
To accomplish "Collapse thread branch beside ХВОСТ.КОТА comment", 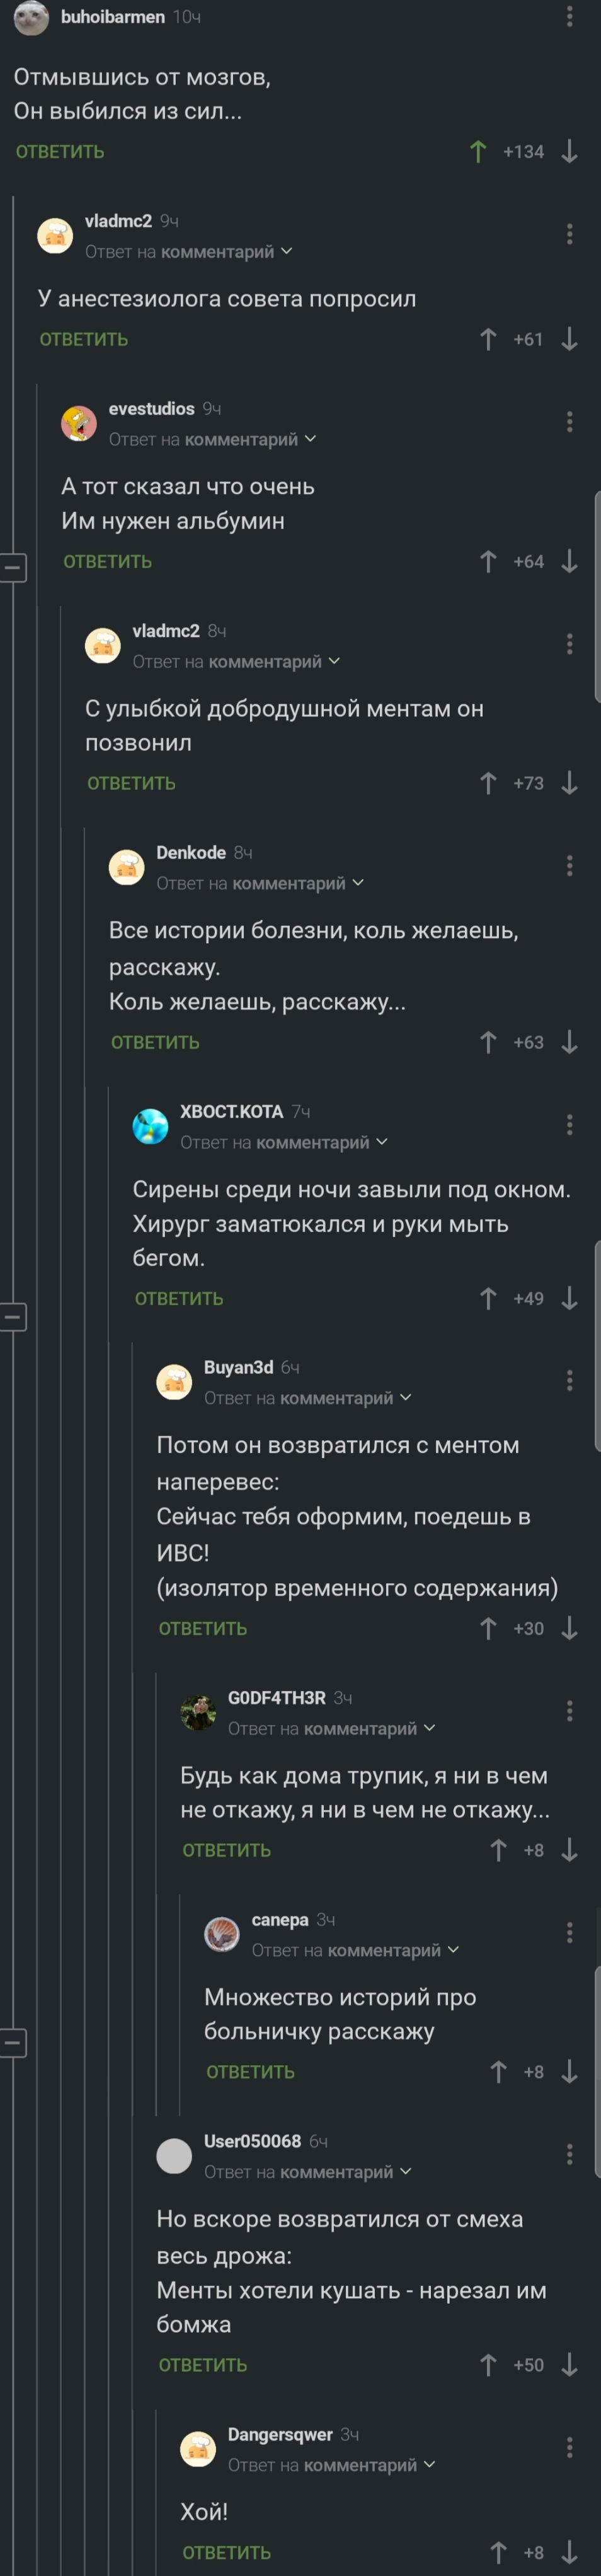I will (x=12, y=1317).
